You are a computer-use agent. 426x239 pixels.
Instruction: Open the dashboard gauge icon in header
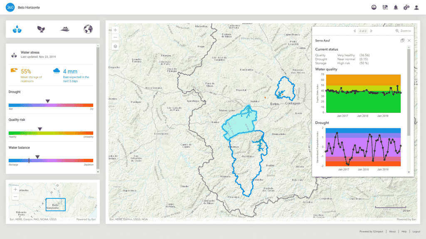pos(374,7)
